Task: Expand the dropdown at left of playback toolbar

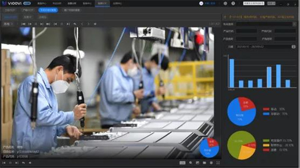Action: 8,24
